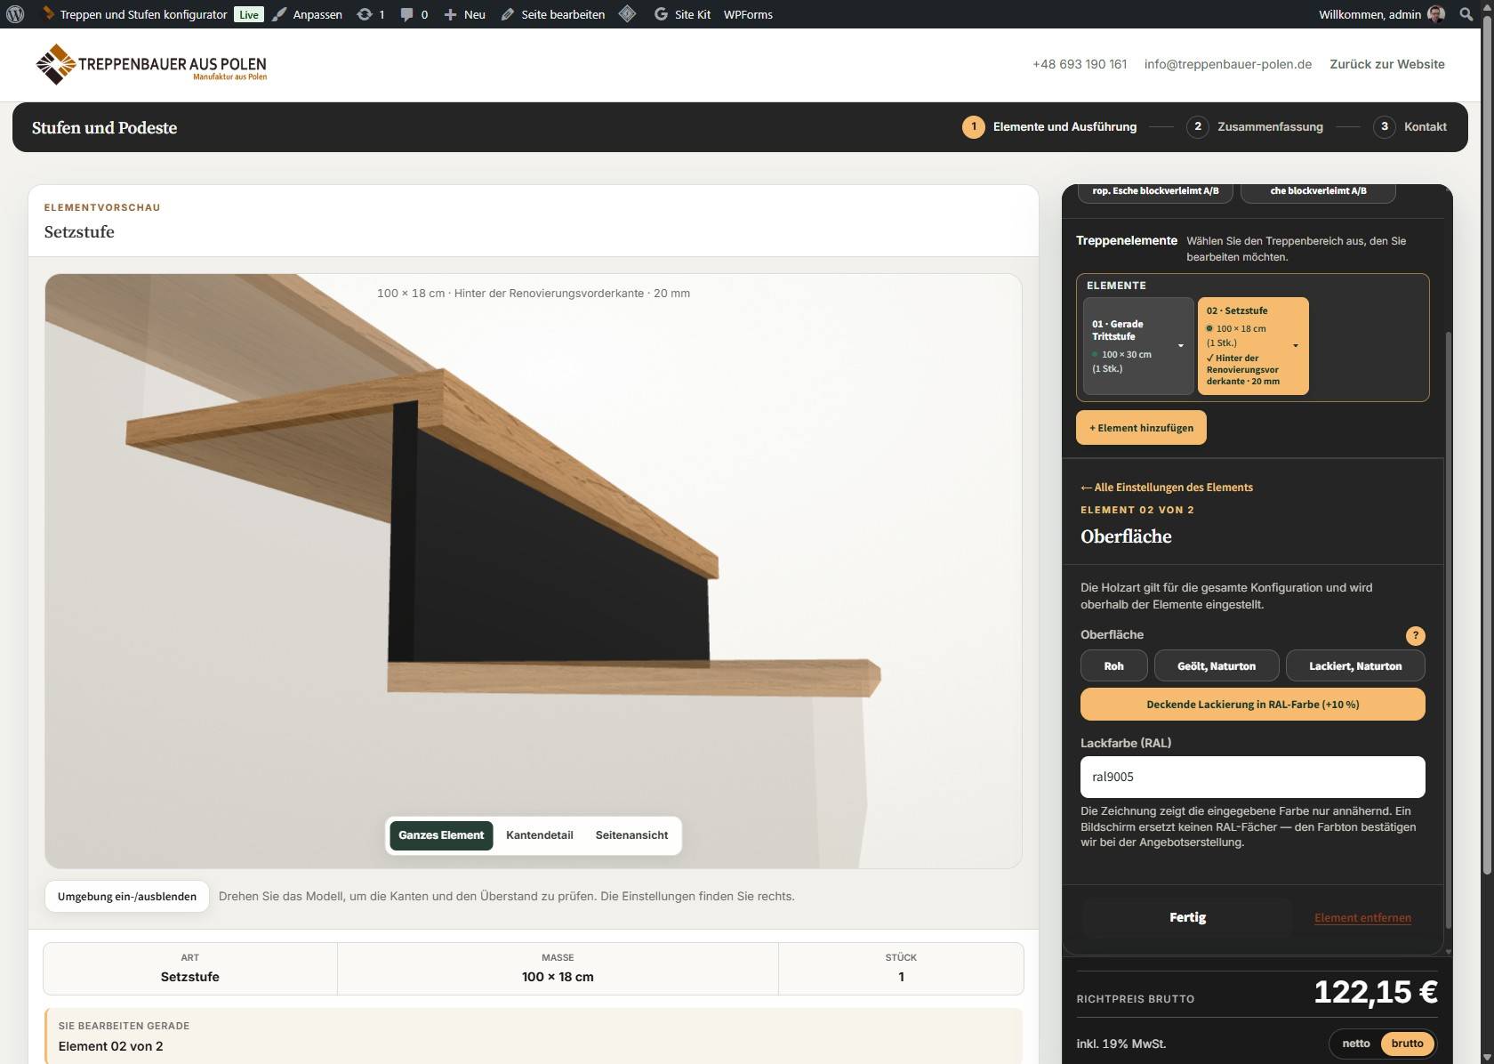This screenshot has height=1064, width=1494.
Task: Click the admin bar search magnifier icon
Action: [1466, 14]
